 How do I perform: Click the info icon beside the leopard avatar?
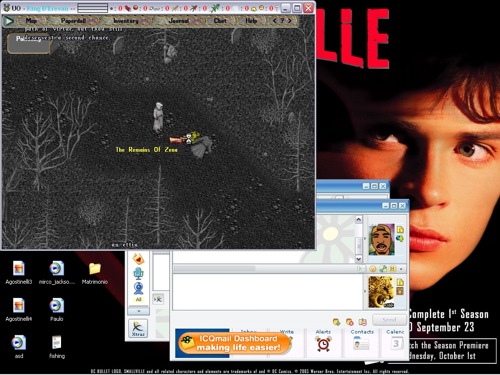pos(400,282)
